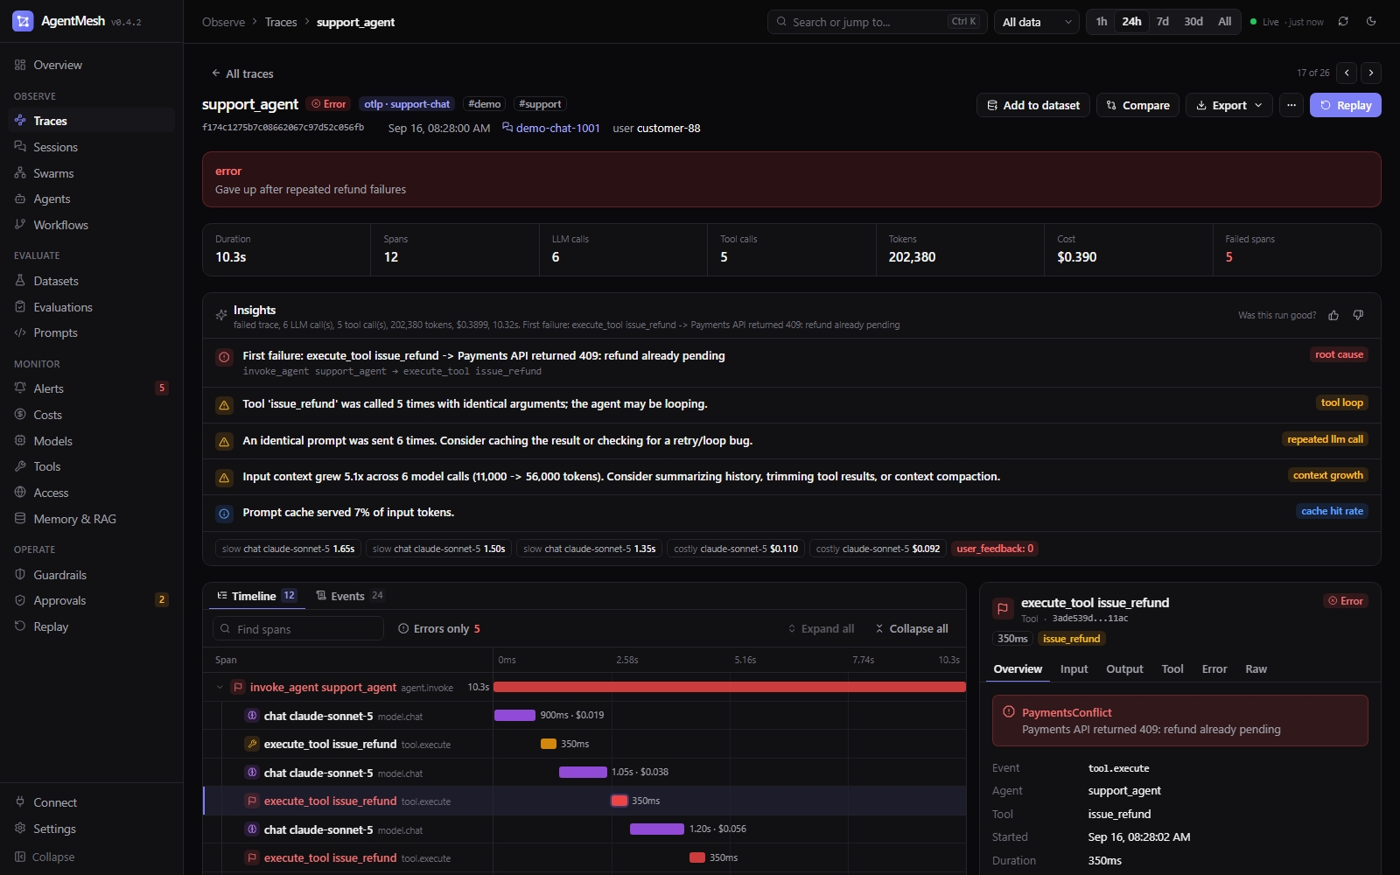Select the All time range
The image size is (1400, 875).
(x=1225, y=22)
